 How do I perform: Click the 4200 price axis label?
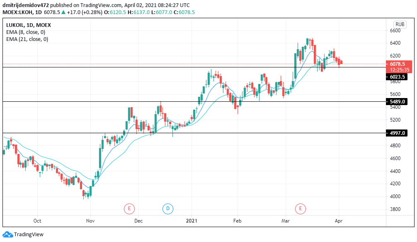click(395, 184)
